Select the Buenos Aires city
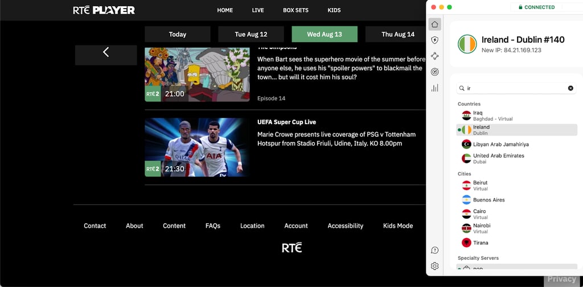Viewport: 583px width, 287px height. pos(517,200)
